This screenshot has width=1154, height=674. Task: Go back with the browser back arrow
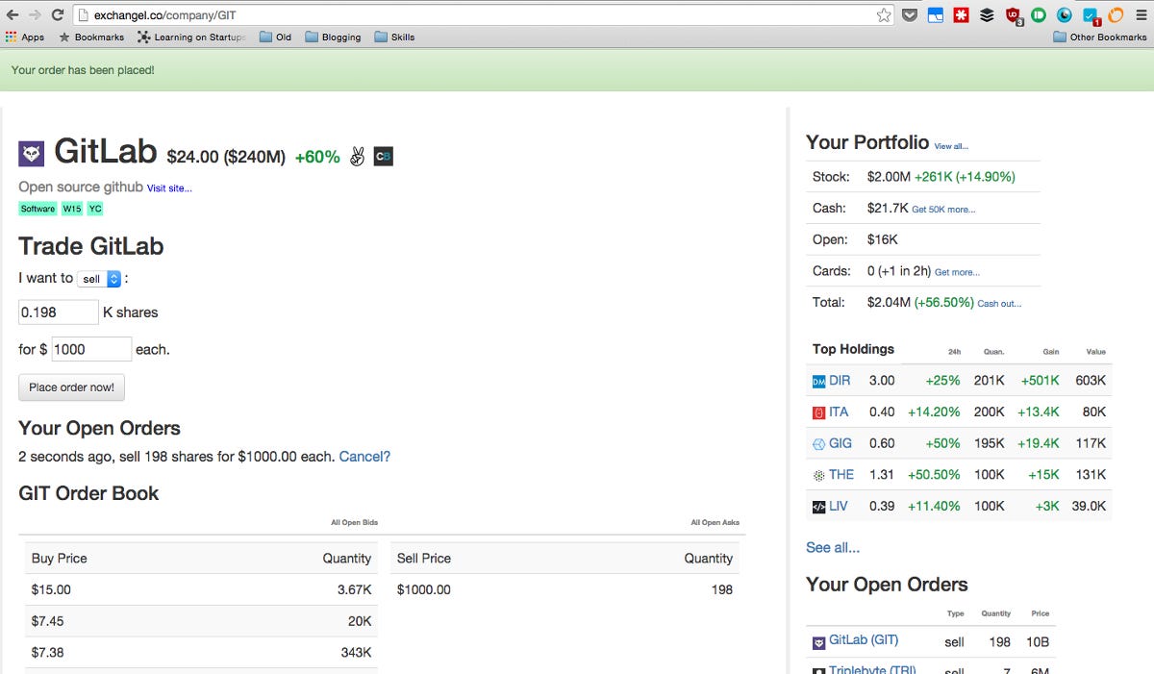[12, 14]
